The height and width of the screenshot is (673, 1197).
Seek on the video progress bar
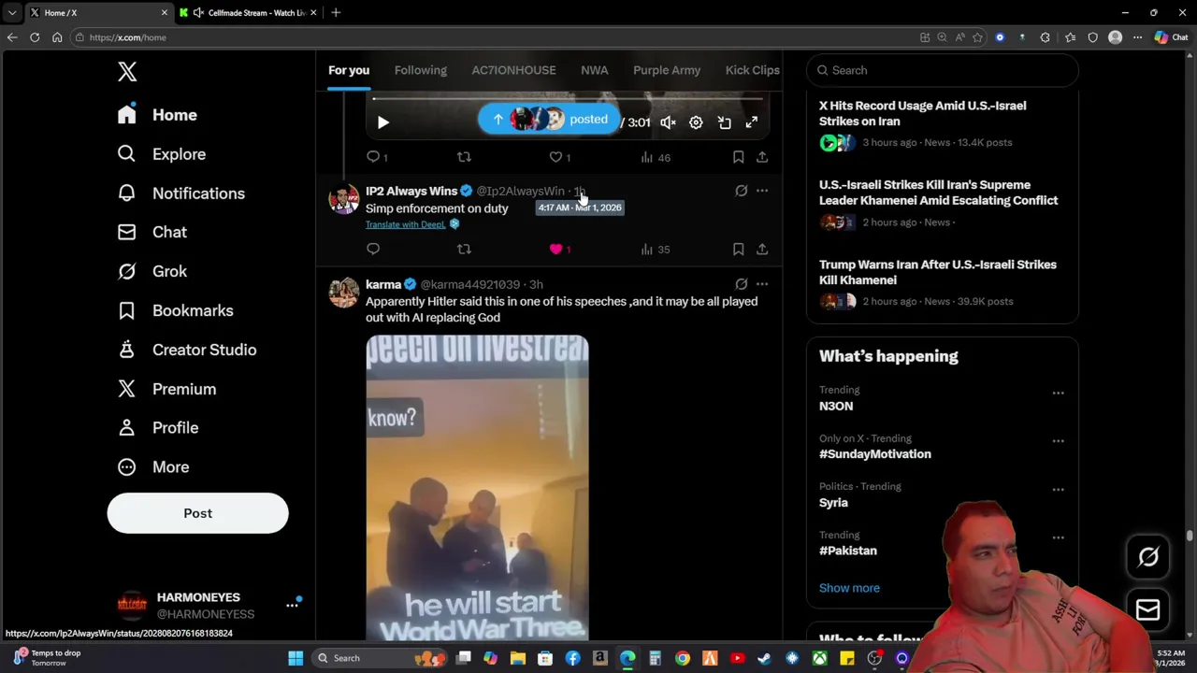[568, 98]
